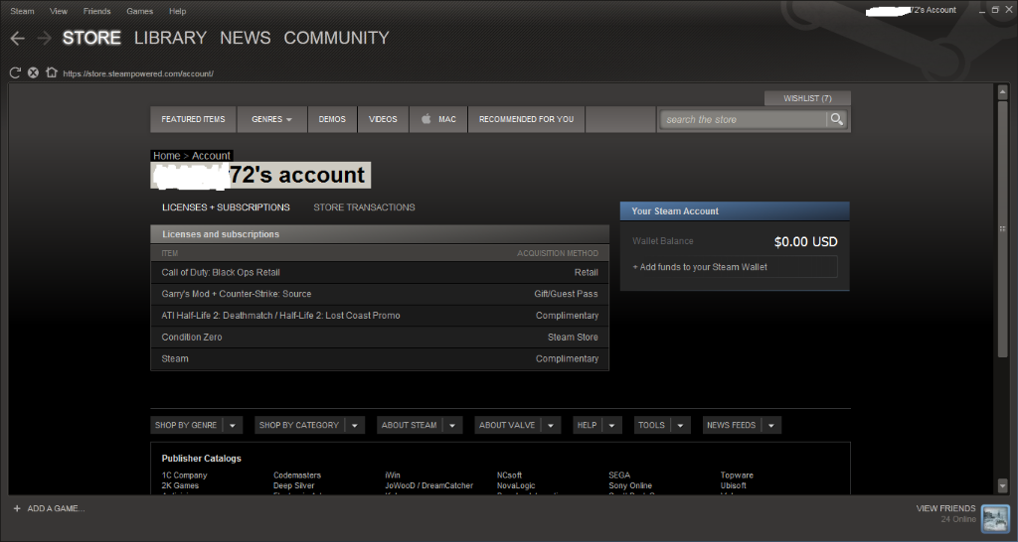Viewport: 1018px width, 542px height.
Task: Expand the About Steam dropdown arrow
Action: (x=452, y=425)
